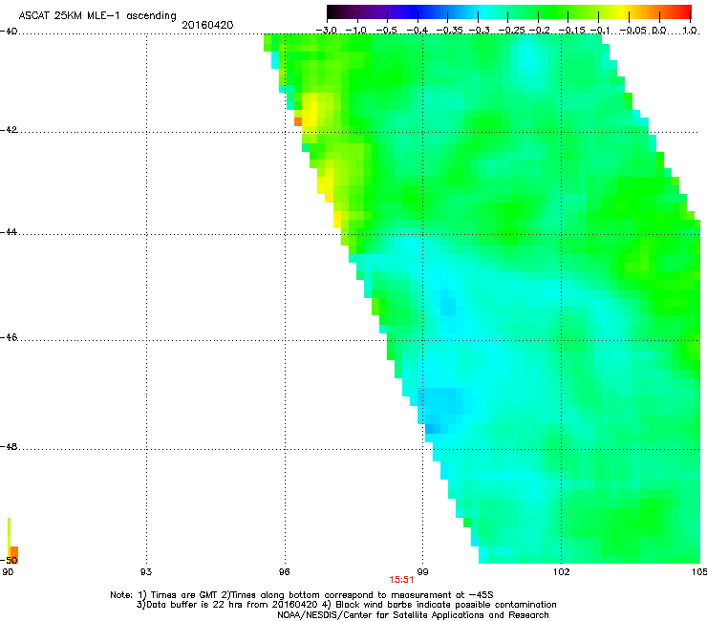Click the -42 latitude label
Screen dimensions: 707x621
click(9, 129)
